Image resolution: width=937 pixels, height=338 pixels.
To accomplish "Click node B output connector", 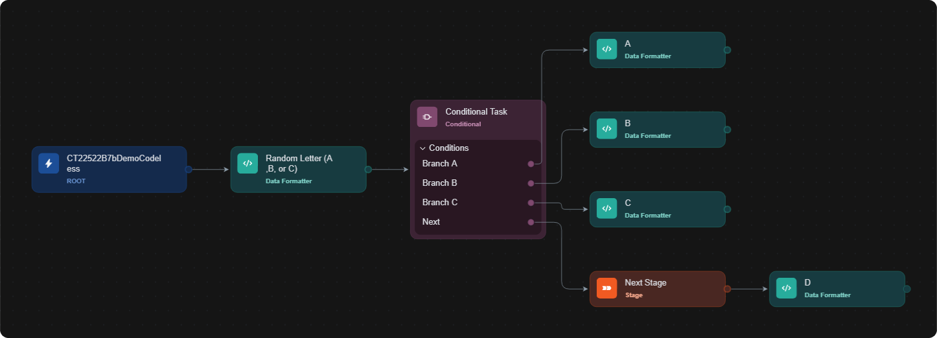I will click(727, 130).
